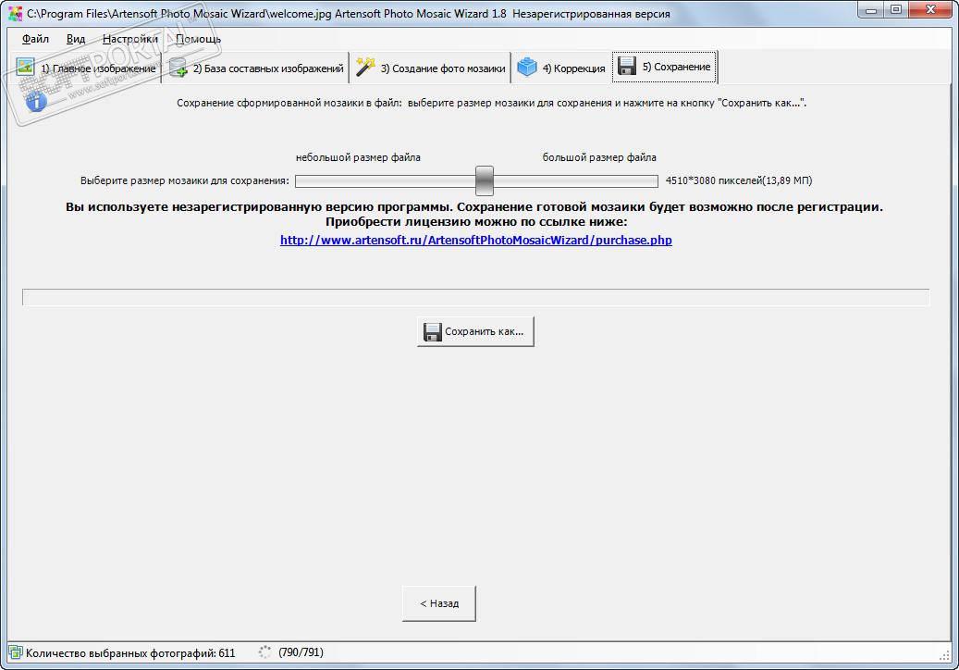Click the magic wand icon on the Создание фото мозаики tab

(365, 67)
